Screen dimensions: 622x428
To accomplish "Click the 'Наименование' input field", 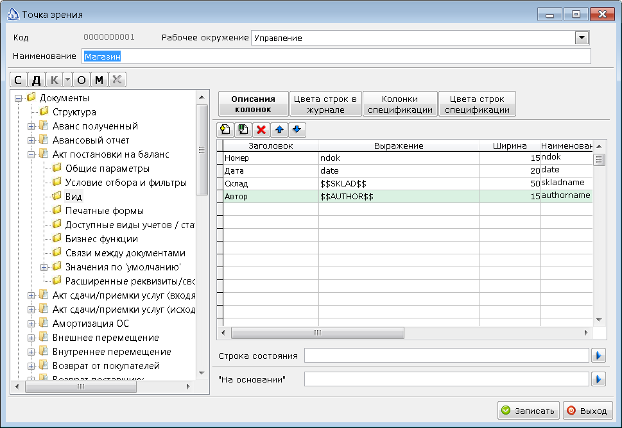I will point(336,56).
